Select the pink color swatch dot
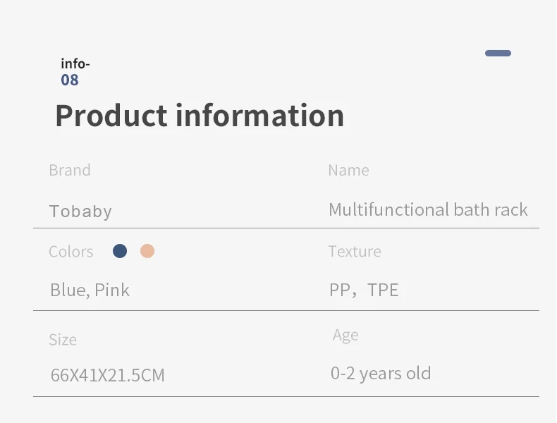Screen dimensions: 557x423 (x=147, y=251)
